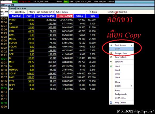Click the Bring to Front icon
The width and height of the screenshot is (155, 114).
111,53
